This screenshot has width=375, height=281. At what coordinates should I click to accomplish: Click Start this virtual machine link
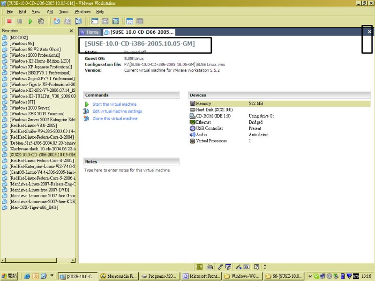[114, 104]
